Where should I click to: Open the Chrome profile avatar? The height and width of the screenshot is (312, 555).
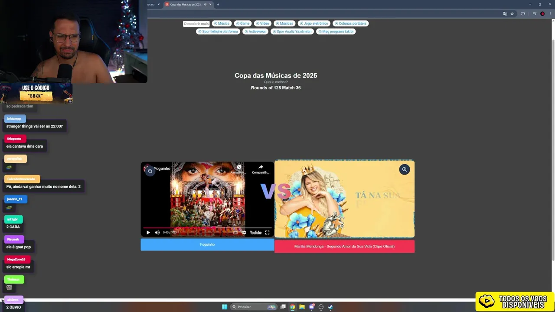click(x=542, y=13)
